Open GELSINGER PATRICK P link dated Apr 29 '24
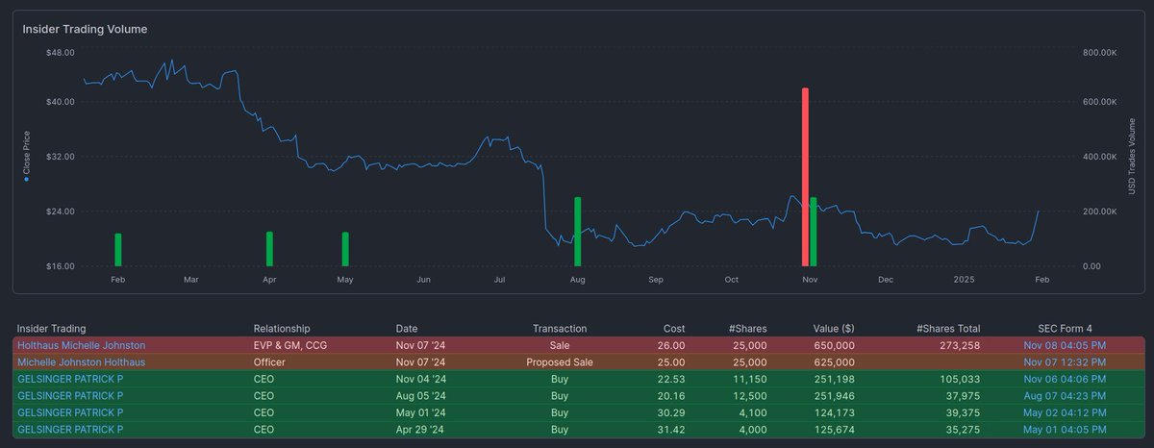1154x448 pixels. tap(70, 431)
